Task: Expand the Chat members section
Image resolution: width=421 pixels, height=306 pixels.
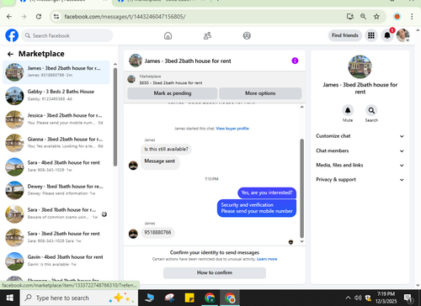Action: [360, 150]
